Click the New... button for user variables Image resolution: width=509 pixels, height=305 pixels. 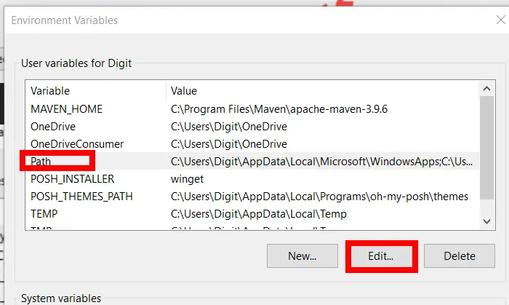302,256
